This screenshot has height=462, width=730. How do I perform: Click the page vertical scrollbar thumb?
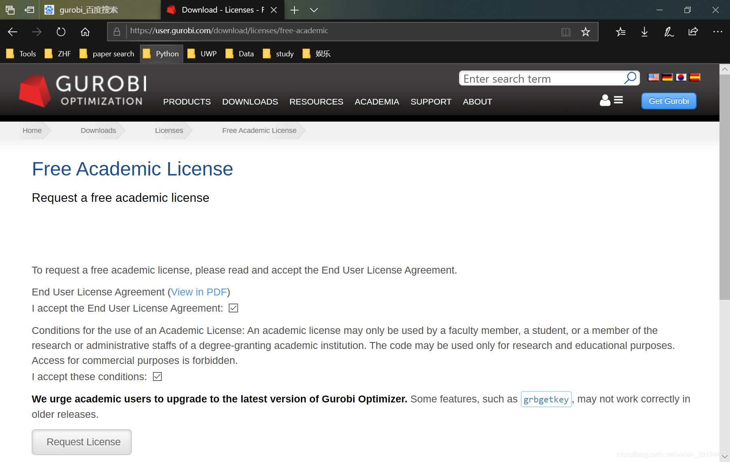point(725,186)
